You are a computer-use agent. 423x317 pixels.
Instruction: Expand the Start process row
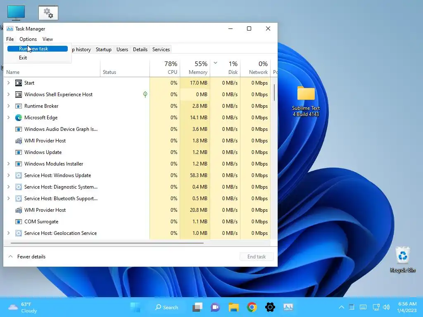tap(8, 83)
